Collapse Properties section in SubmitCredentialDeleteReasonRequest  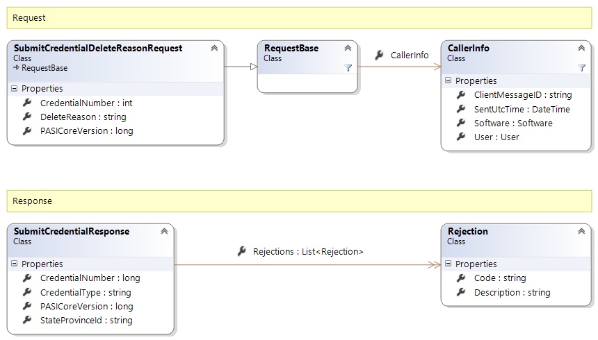[x=15, y=89]
